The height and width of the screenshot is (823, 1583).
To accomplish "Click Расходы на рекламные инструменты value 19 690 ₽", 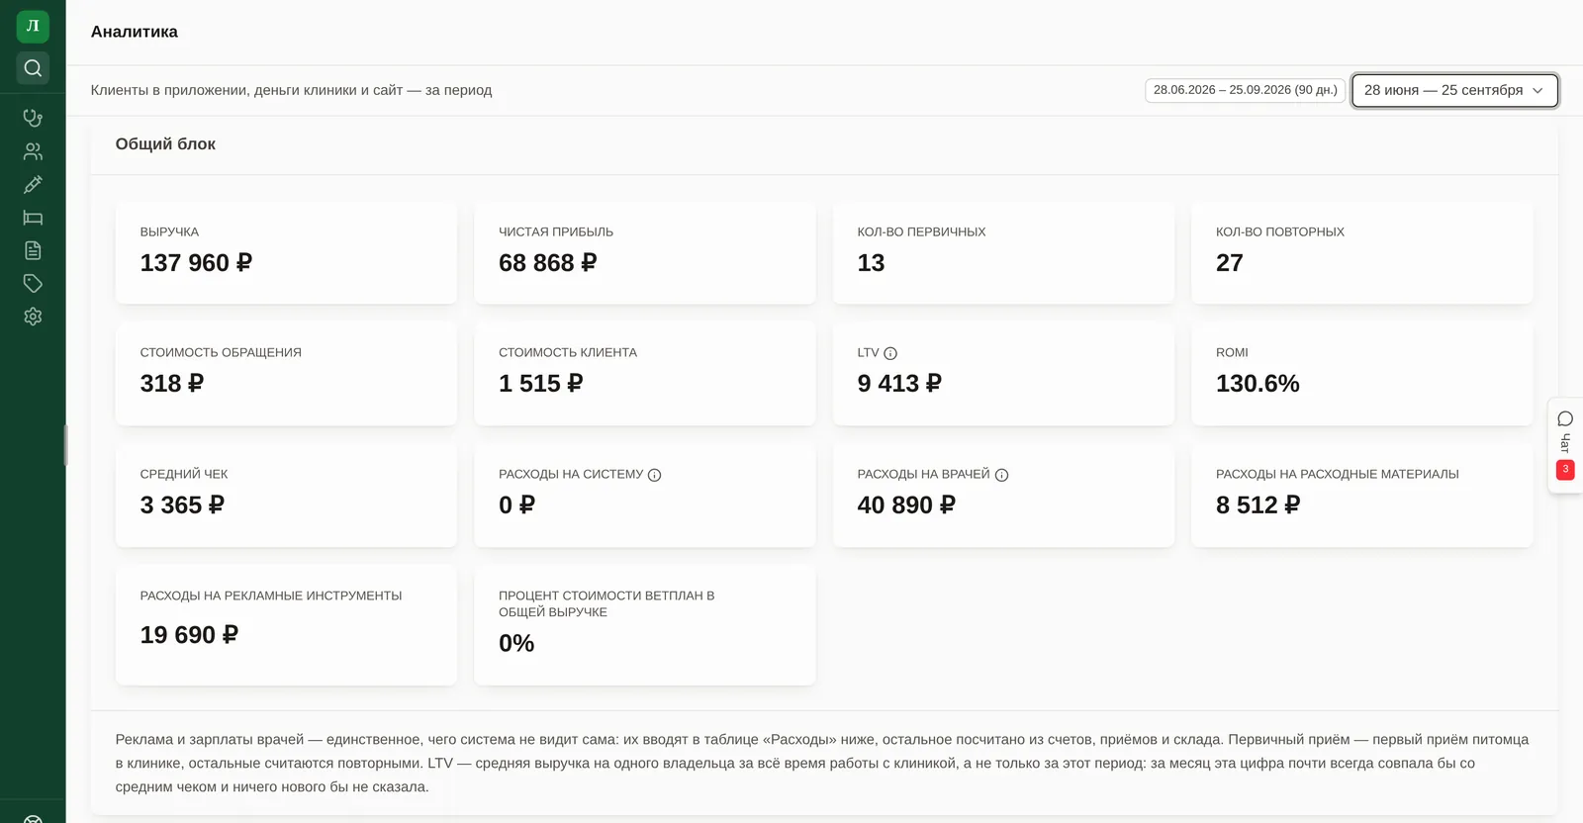I will (x=189, y=635).
